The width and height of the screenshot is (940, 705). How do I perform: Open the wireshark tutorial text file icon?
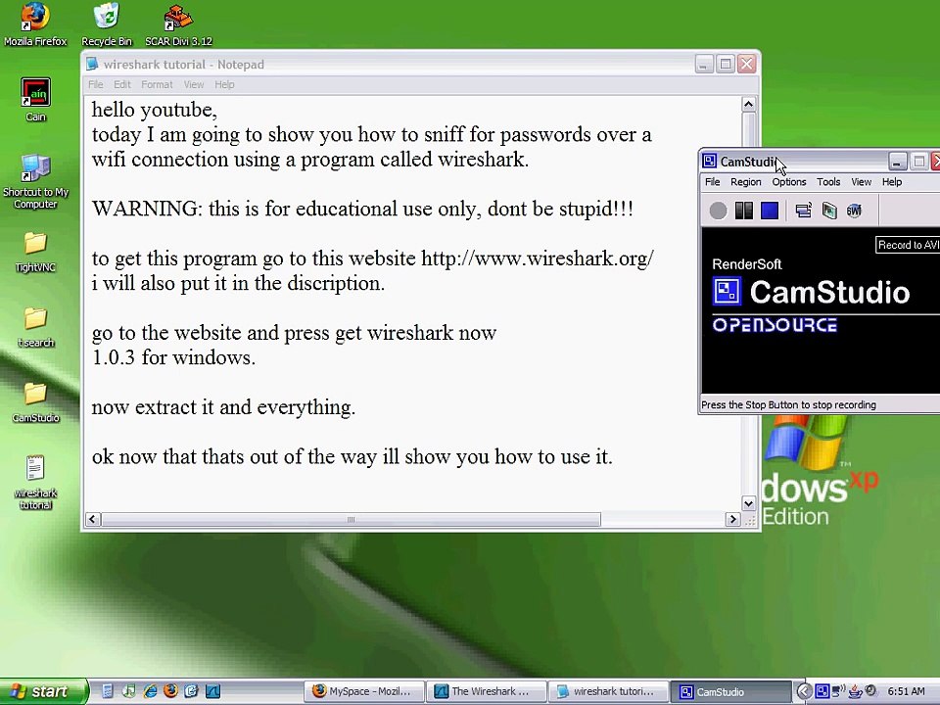[x=35, y=483]
